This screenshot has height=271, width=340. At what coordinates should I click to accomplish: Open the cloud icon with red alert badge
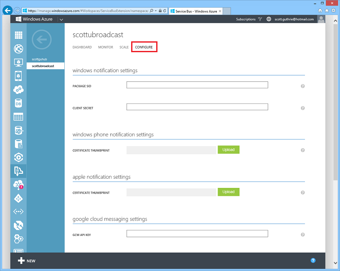[18, 185]
